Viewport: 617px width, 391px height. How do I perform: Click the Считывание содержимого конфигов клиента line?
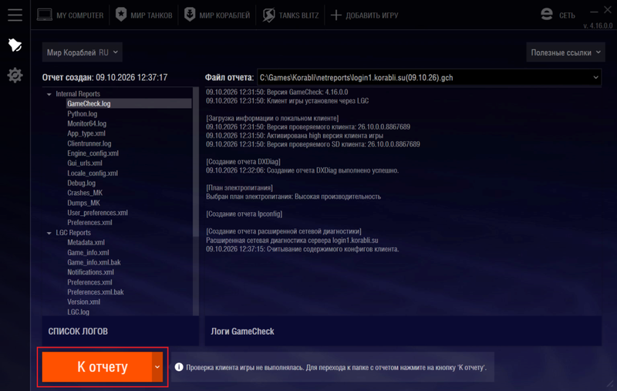click(302, 249)
